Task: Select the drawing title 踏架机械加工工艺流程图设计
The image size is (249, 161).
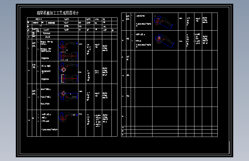Action: 58,13
